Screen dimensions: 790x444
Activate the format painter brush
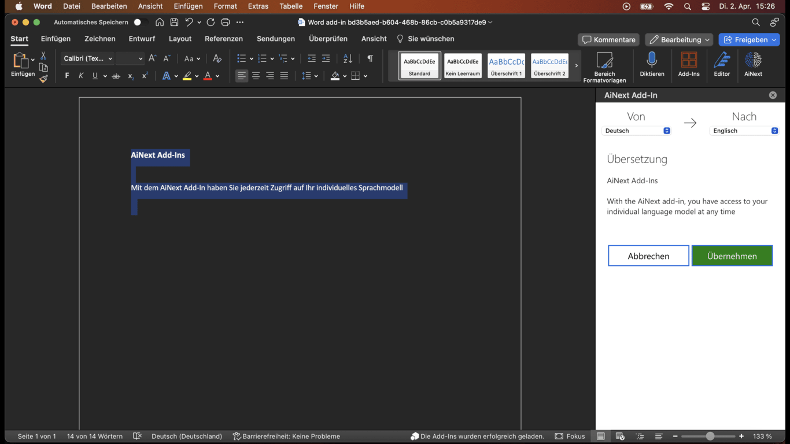43,78
